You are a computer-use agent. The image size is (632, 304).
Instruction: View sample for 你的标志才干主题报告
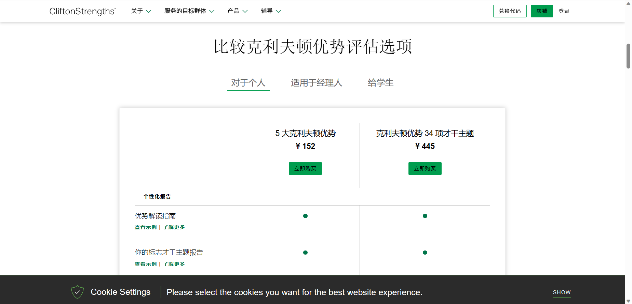pyautogui.click(x=146, y=264)
